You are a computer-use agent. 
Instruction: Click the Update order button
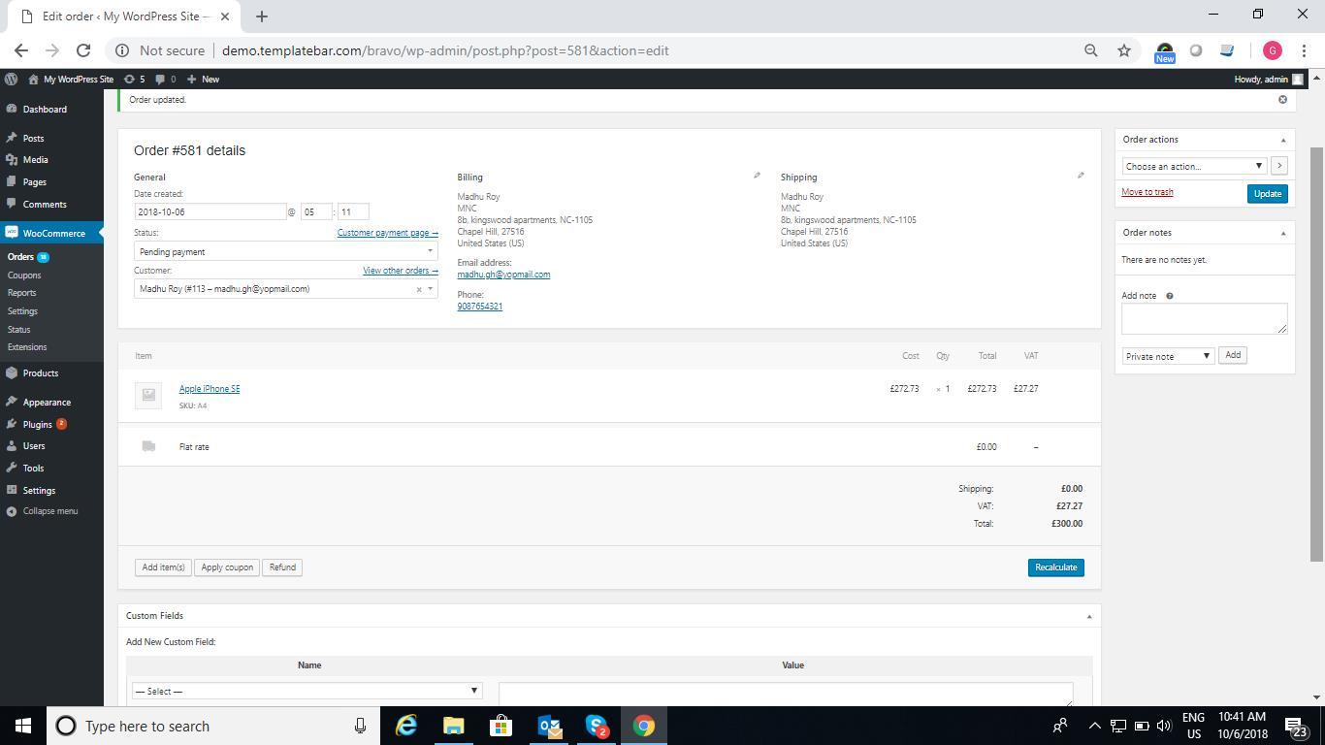1267,194
